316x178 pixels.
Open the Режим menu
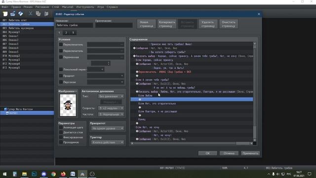tap(28, 7)
